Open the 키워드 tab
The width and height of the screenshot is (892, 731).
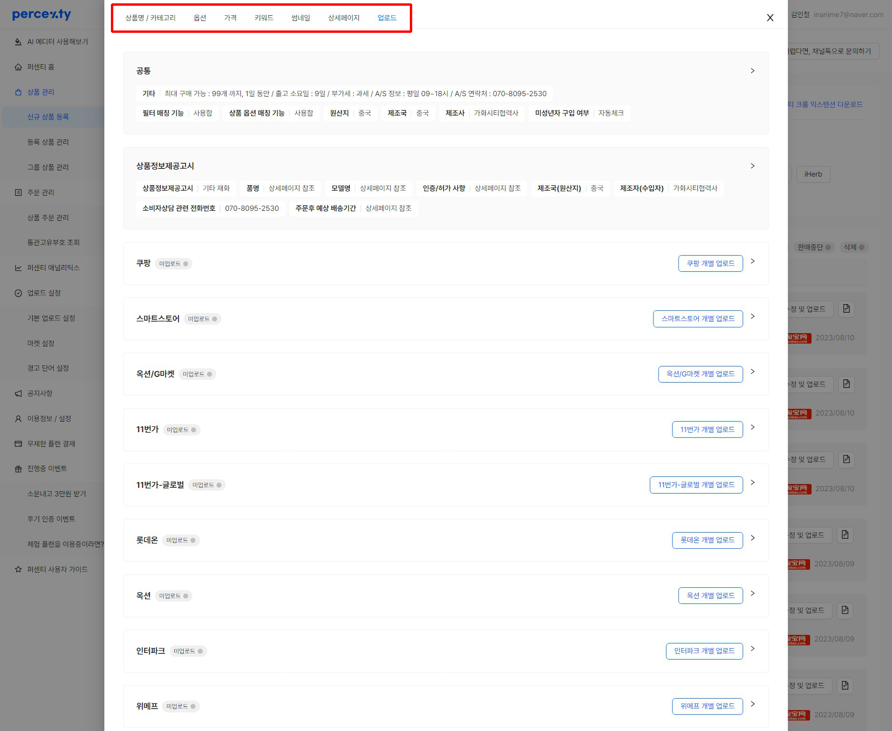click(264, 18)
